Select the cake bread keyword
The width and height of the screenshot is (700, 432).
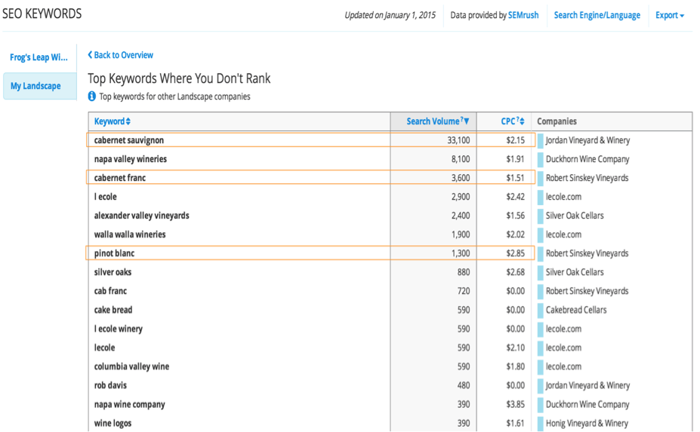[113, 310]
